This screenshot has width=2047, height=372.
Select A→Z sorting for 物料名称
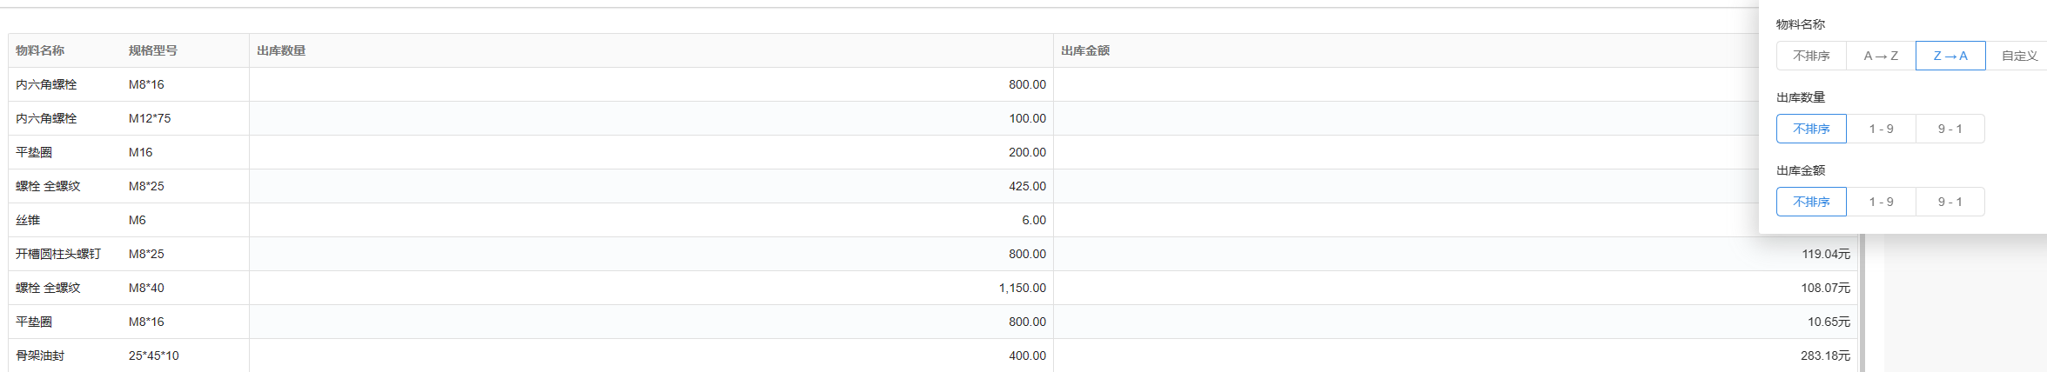pyautogui.click(x=1881, y=56)
